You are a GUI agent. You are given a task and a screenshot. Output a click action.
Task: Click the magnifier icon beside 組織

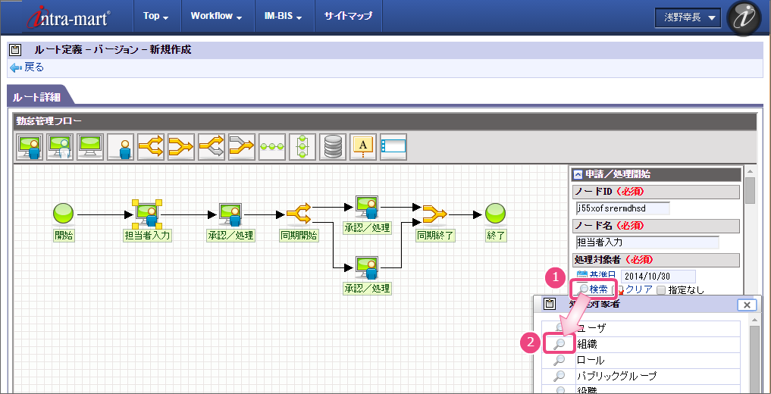[x=559, y=344]
